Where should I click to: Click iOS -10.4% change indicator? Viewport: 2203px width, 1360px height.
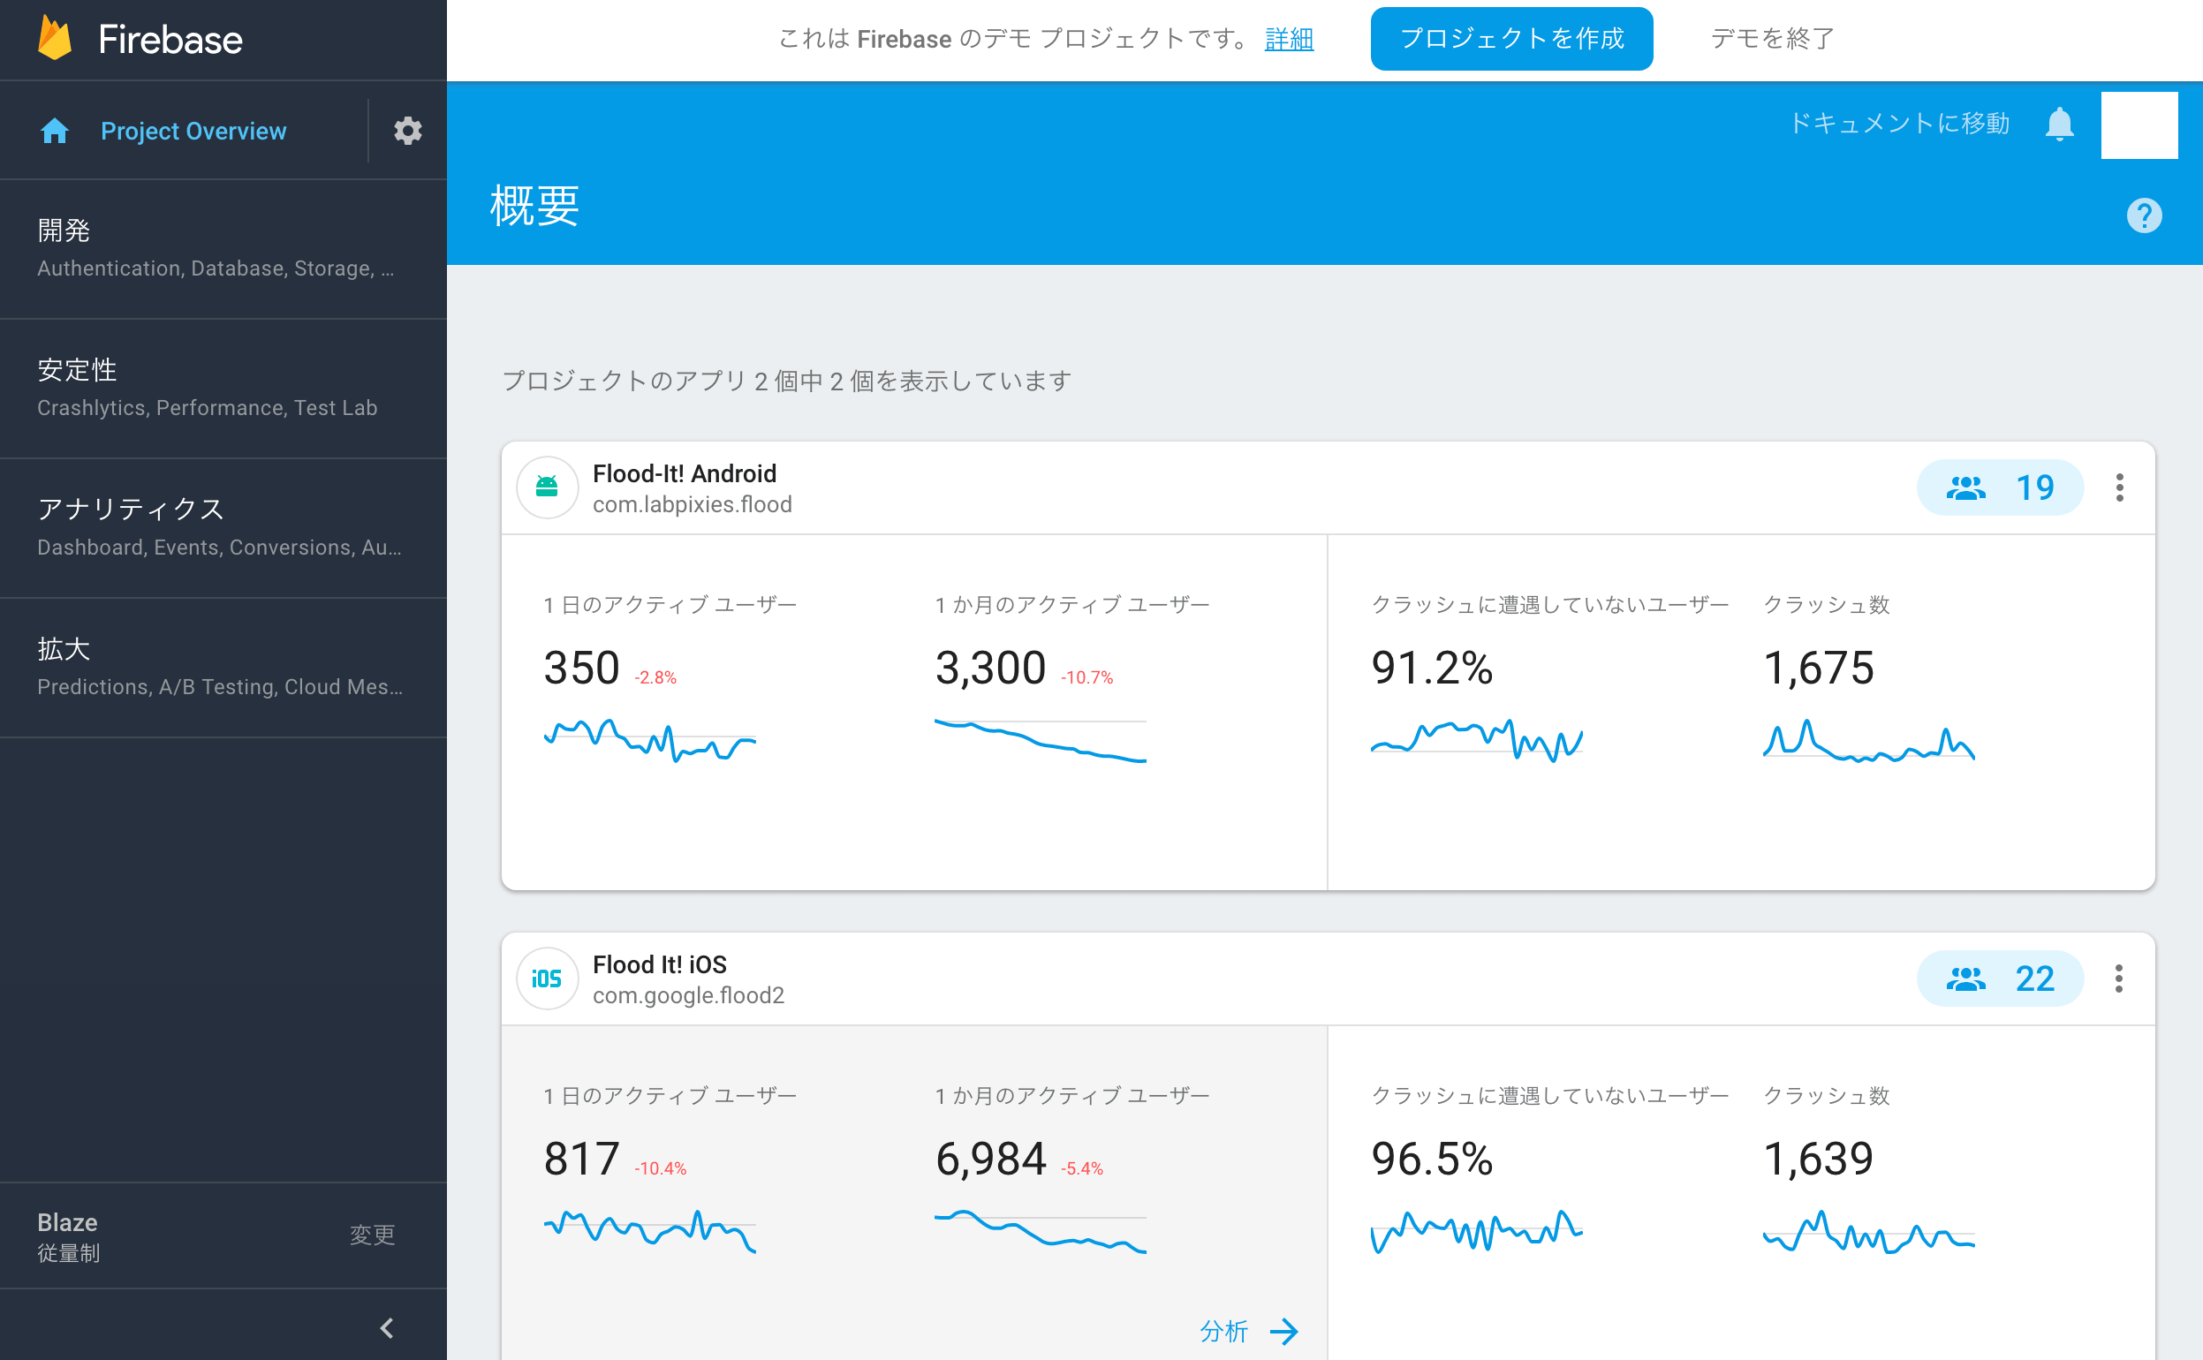click(x=660, y=1168)
